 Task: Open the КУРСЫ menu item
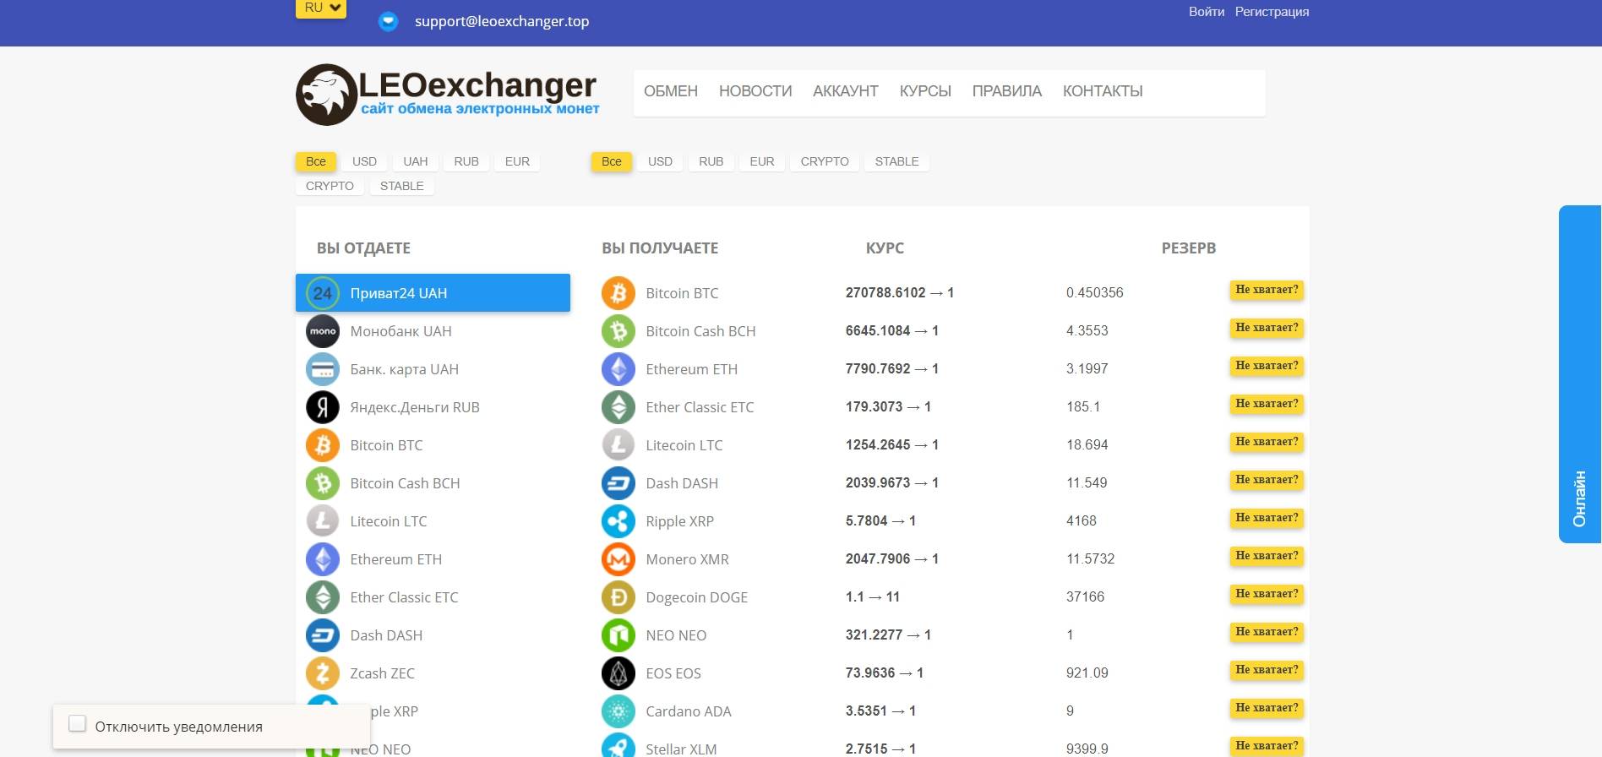925,91
